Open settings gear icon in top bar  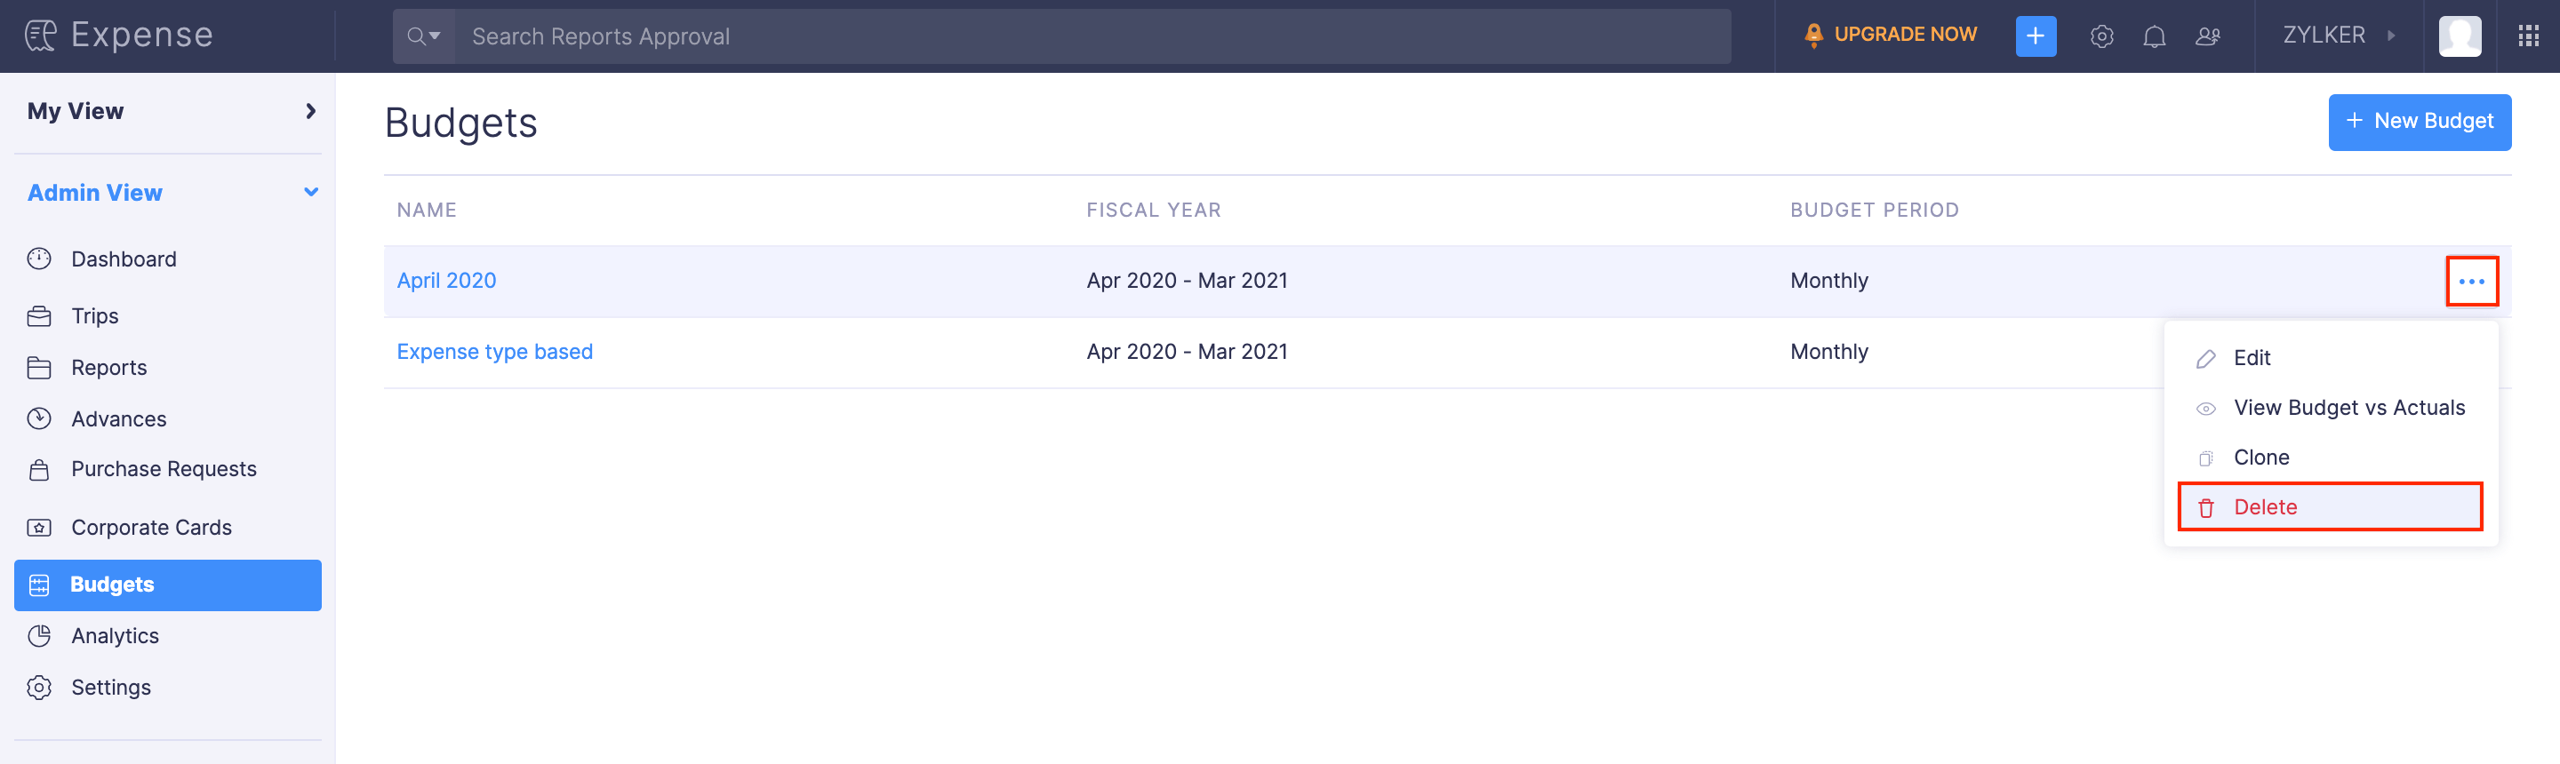click(2100, 36)
